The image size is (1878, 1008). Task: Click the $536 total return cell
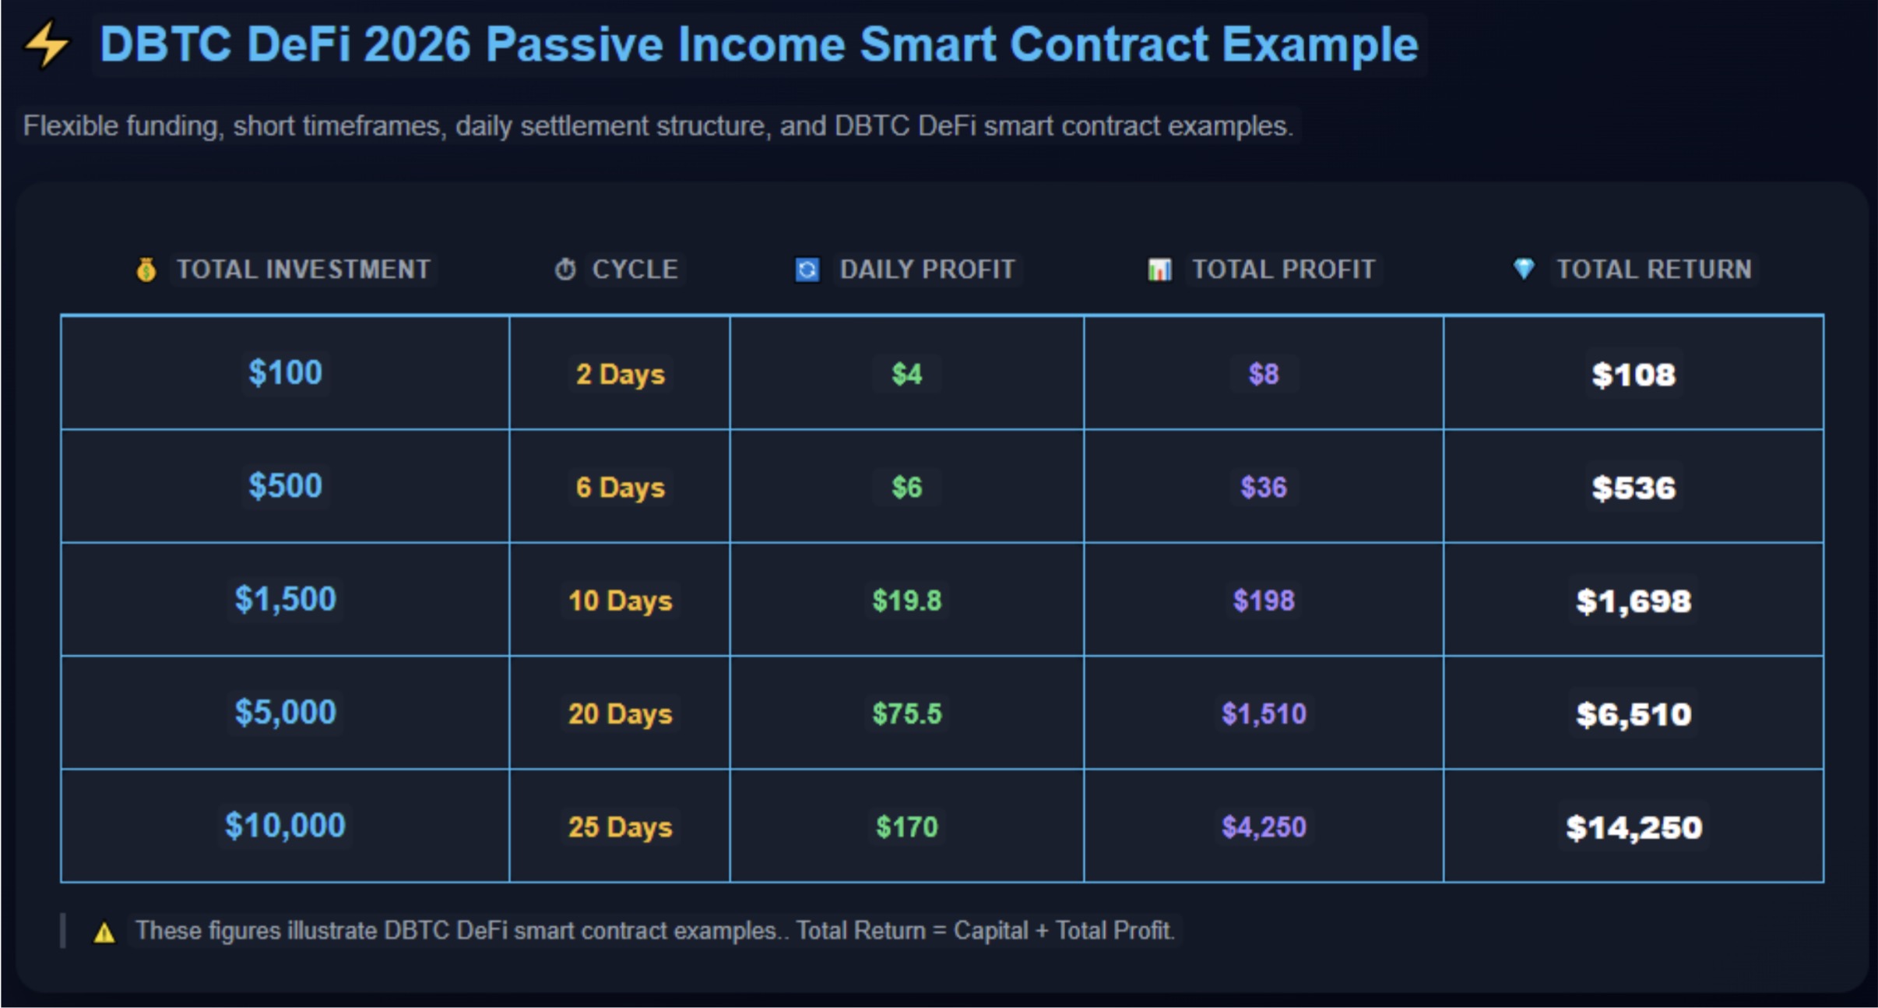click(x=1634, y=488)
